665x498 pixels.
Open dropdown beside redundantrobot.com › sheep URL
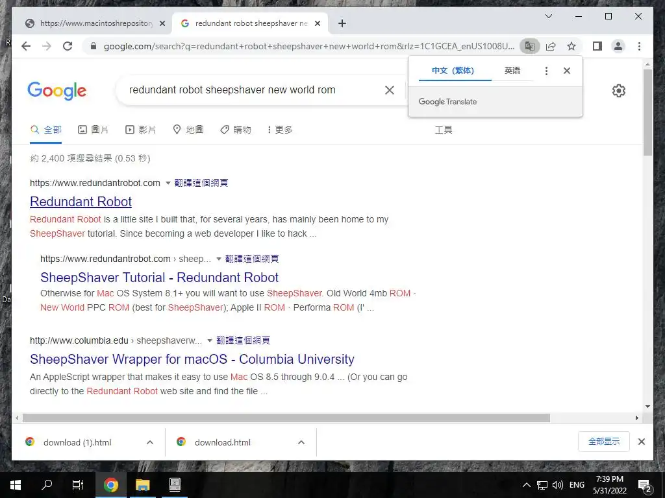[218, 259]
